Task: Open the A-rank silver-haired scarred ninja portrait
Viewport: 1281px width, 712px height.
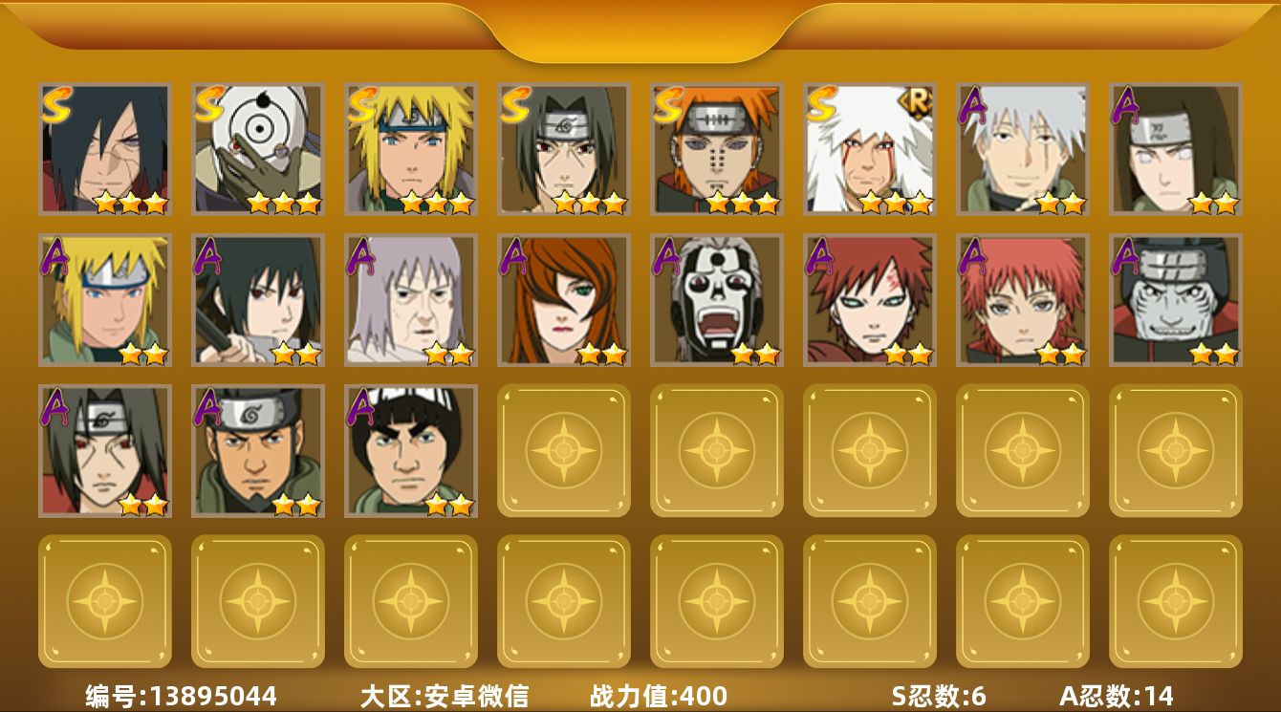Action: [x=1023, y=149]
